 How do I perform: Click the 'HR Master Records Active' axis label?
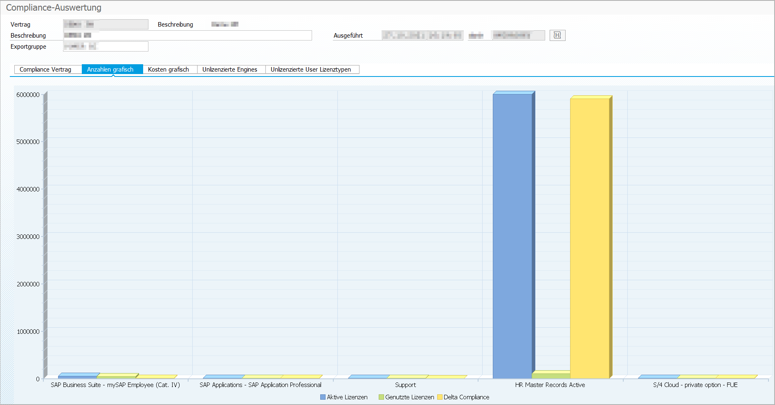click(550, 385)
